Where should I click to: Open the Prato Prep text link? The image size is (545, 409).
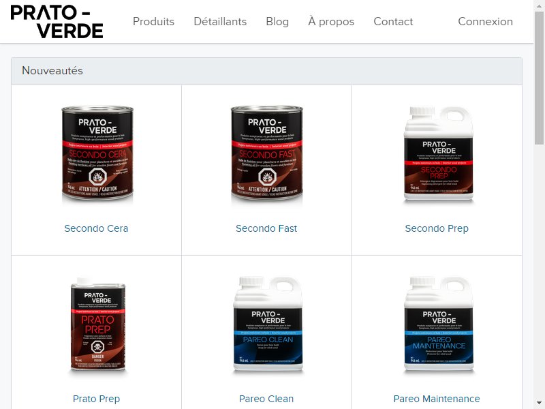[x=96, y=399]
